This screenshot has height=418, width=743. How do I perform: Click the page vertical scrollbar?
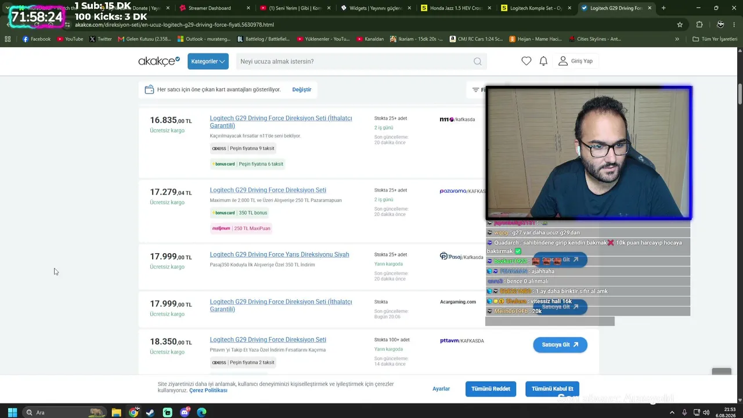click(740, 93)
